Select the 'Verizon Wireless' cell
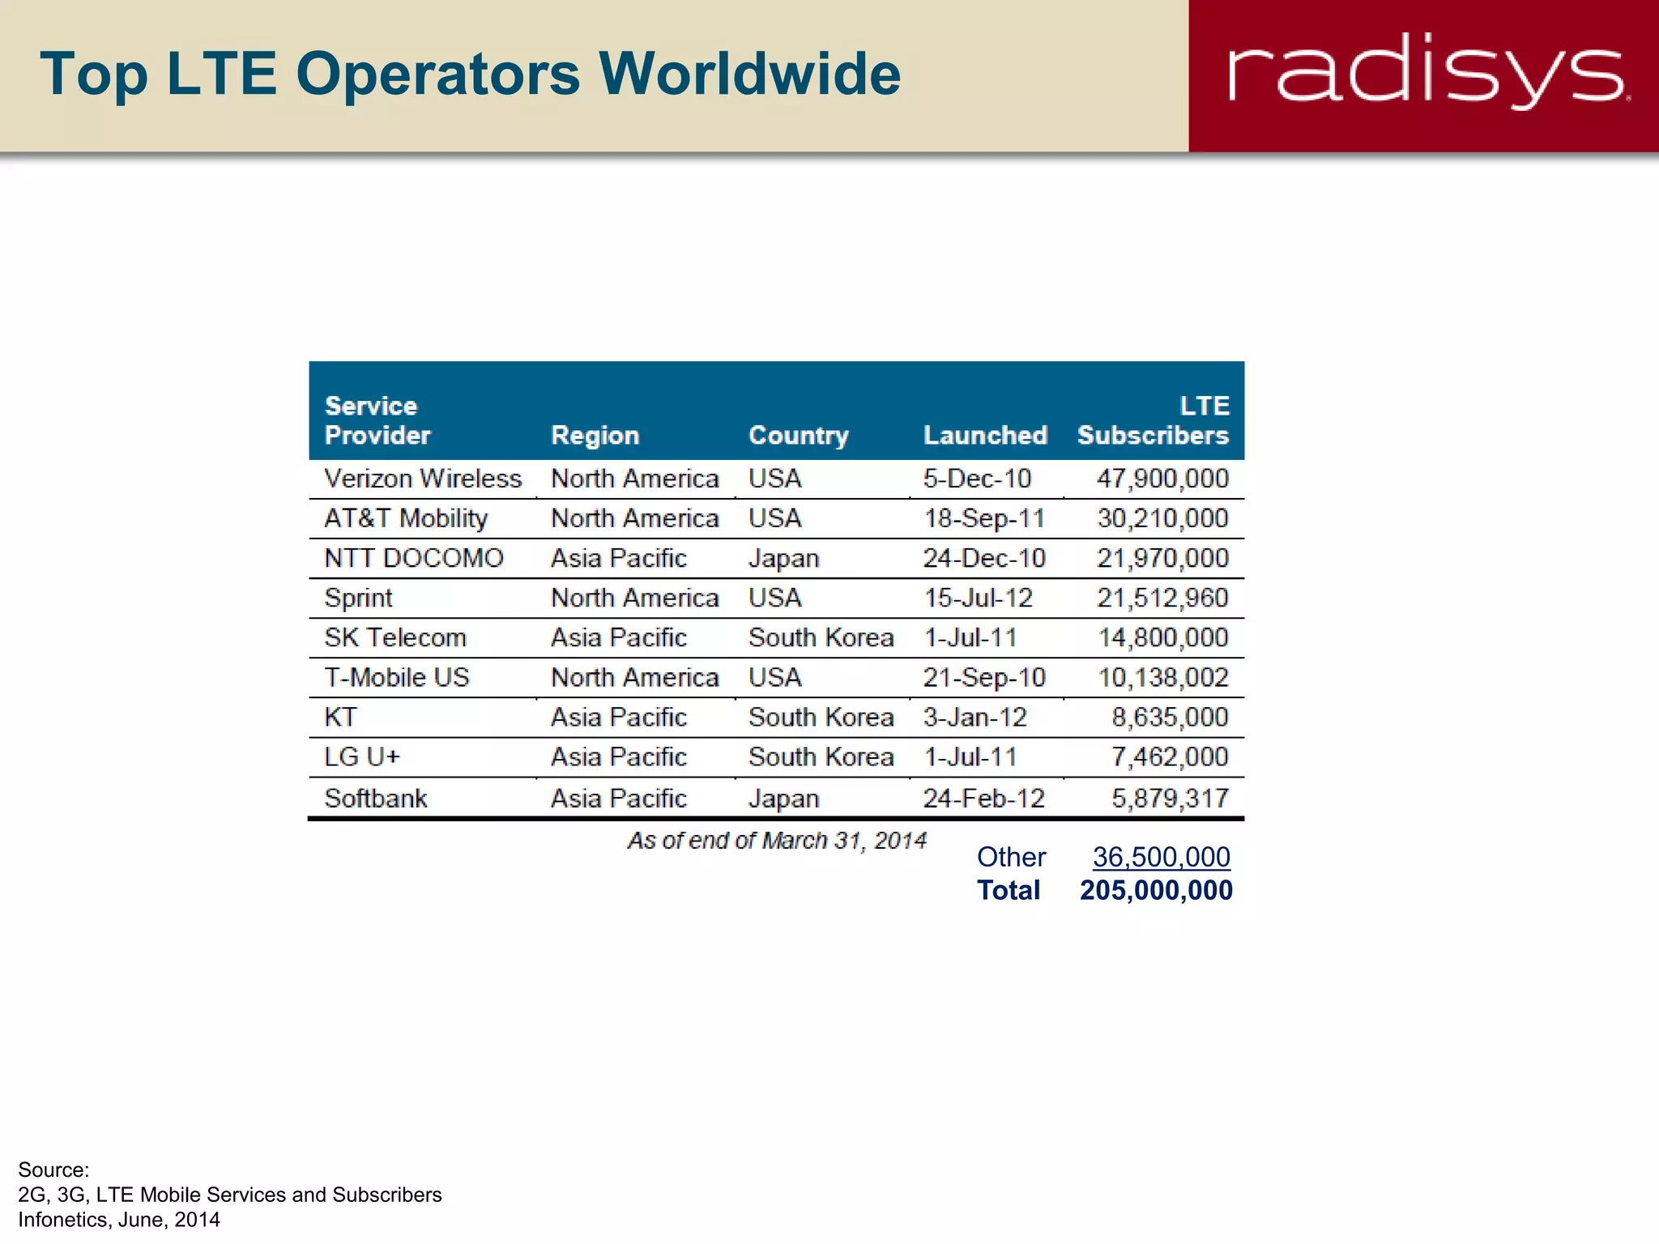Screen dimensions: 1659x1244 (423, 479)
